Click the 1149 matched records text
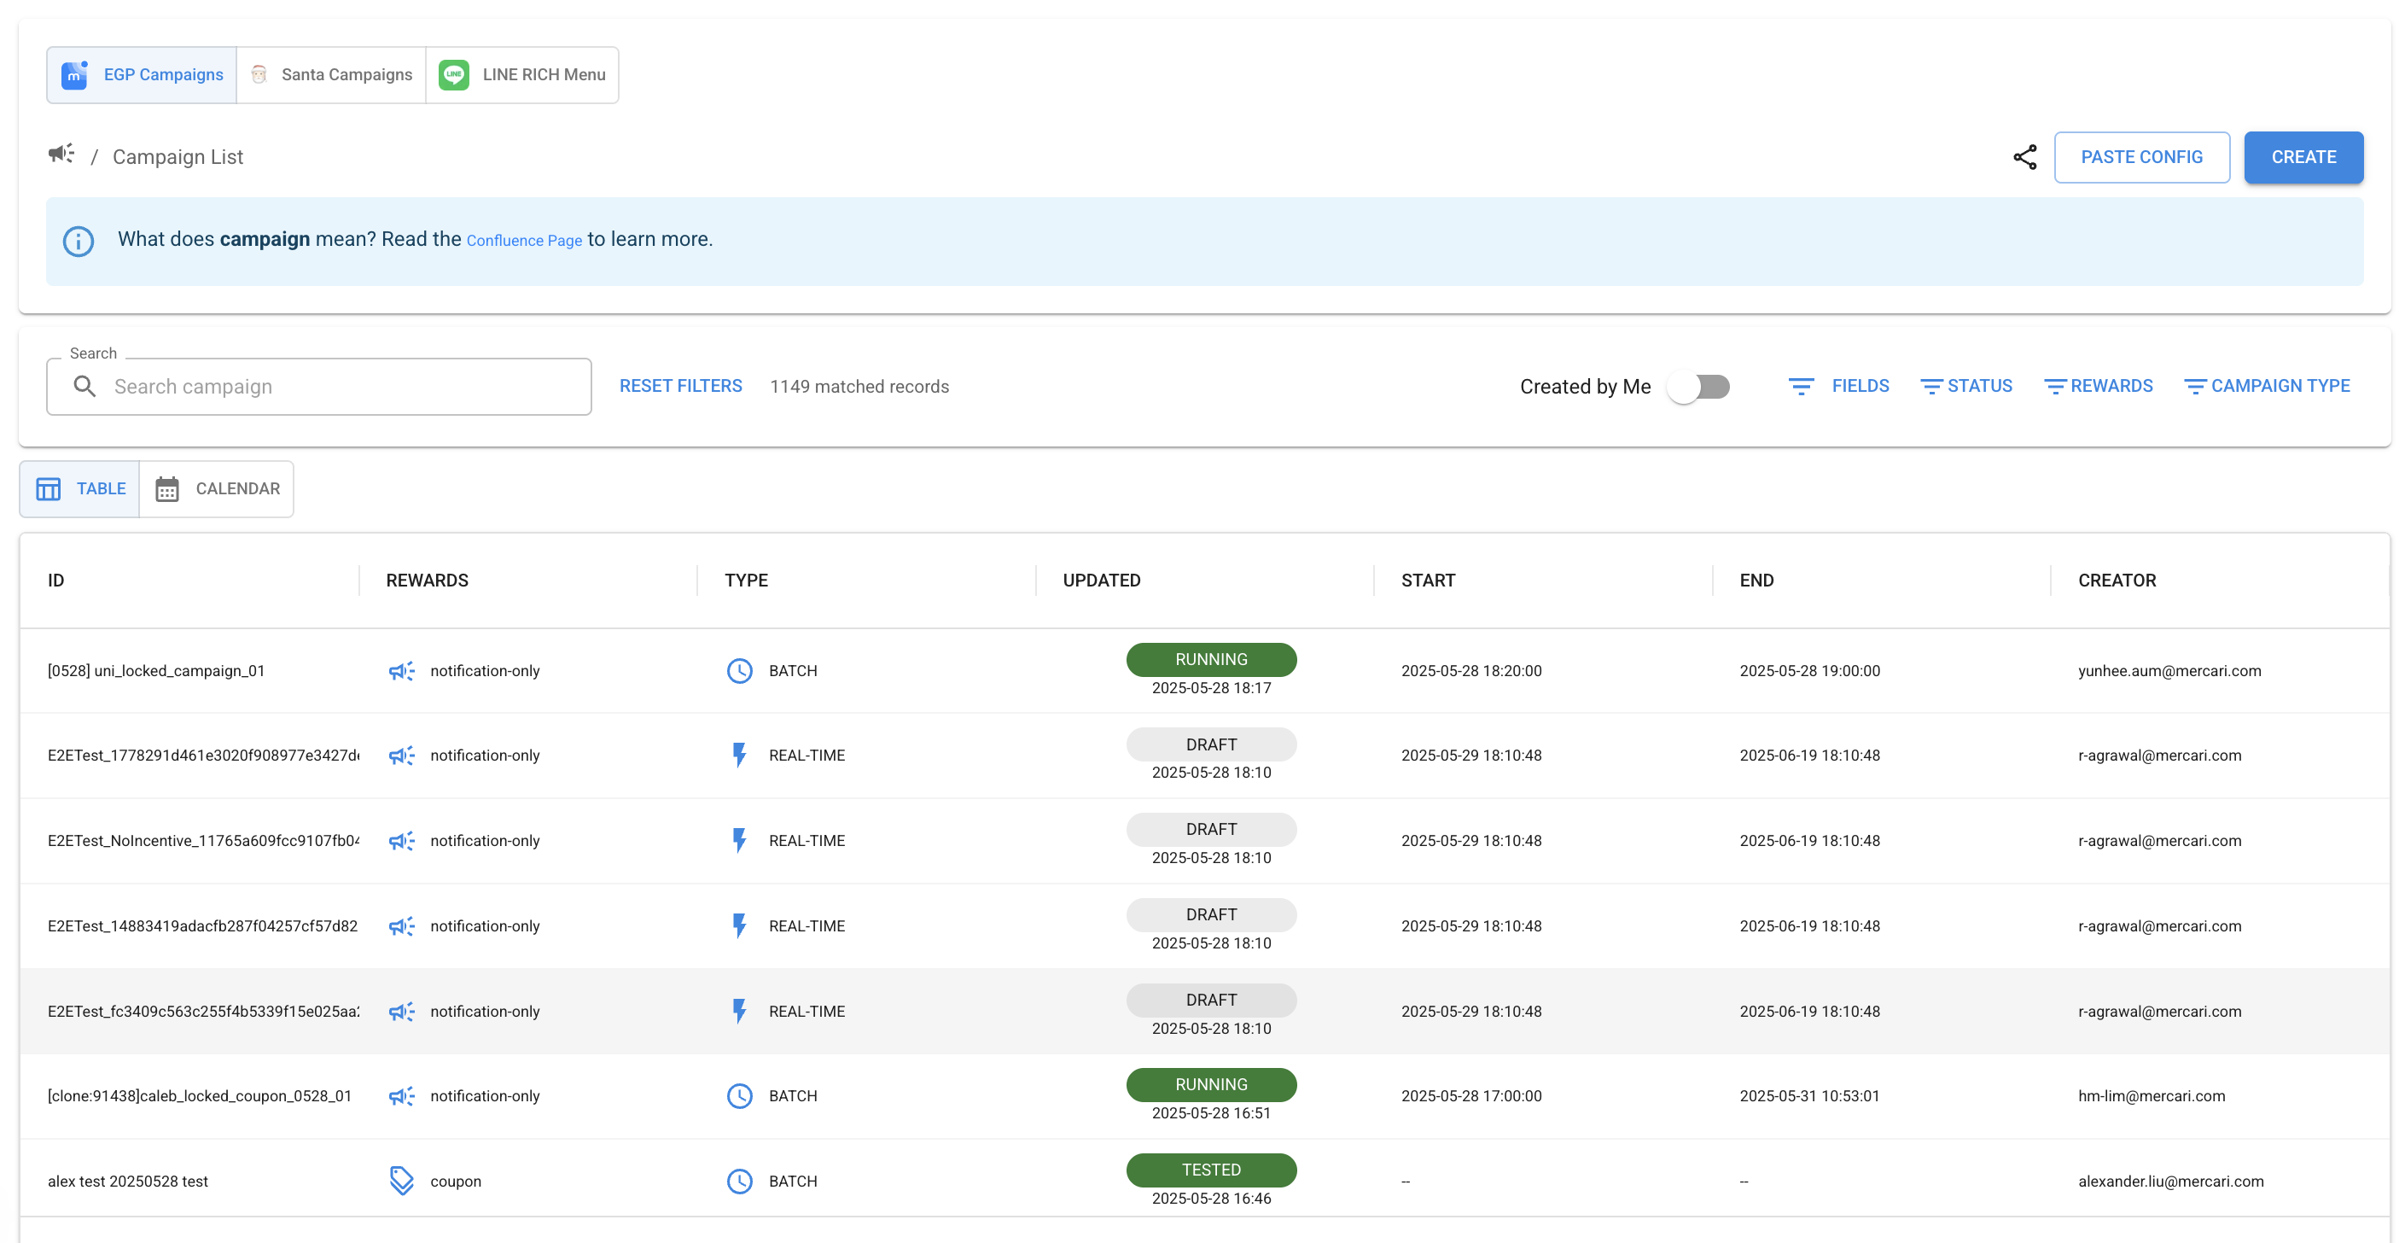Screen dimensions: 2405x1243 (x=859, y=387)
